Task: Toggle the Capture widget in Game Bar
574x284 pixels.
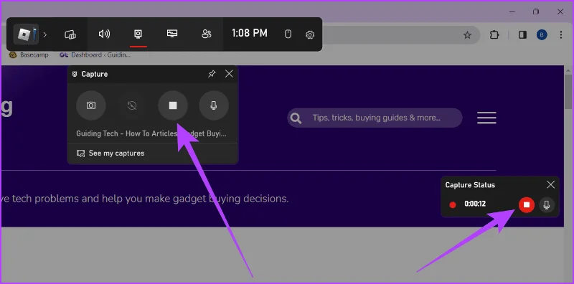Action: 138,34
